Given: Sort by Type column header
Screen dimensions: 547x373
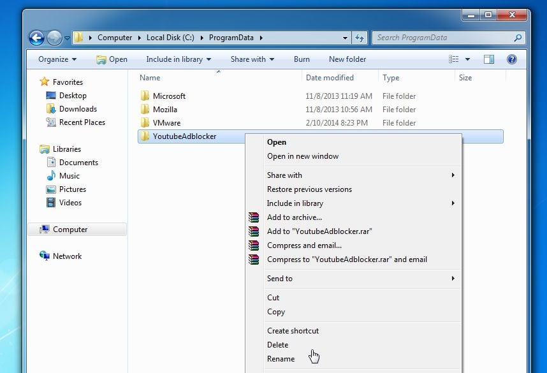Looking at the screenshot, I should (x=391, y=78).
